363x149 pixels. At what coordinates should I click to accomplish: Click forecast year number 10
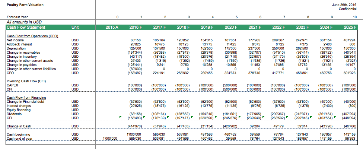(x=355, y=17)
